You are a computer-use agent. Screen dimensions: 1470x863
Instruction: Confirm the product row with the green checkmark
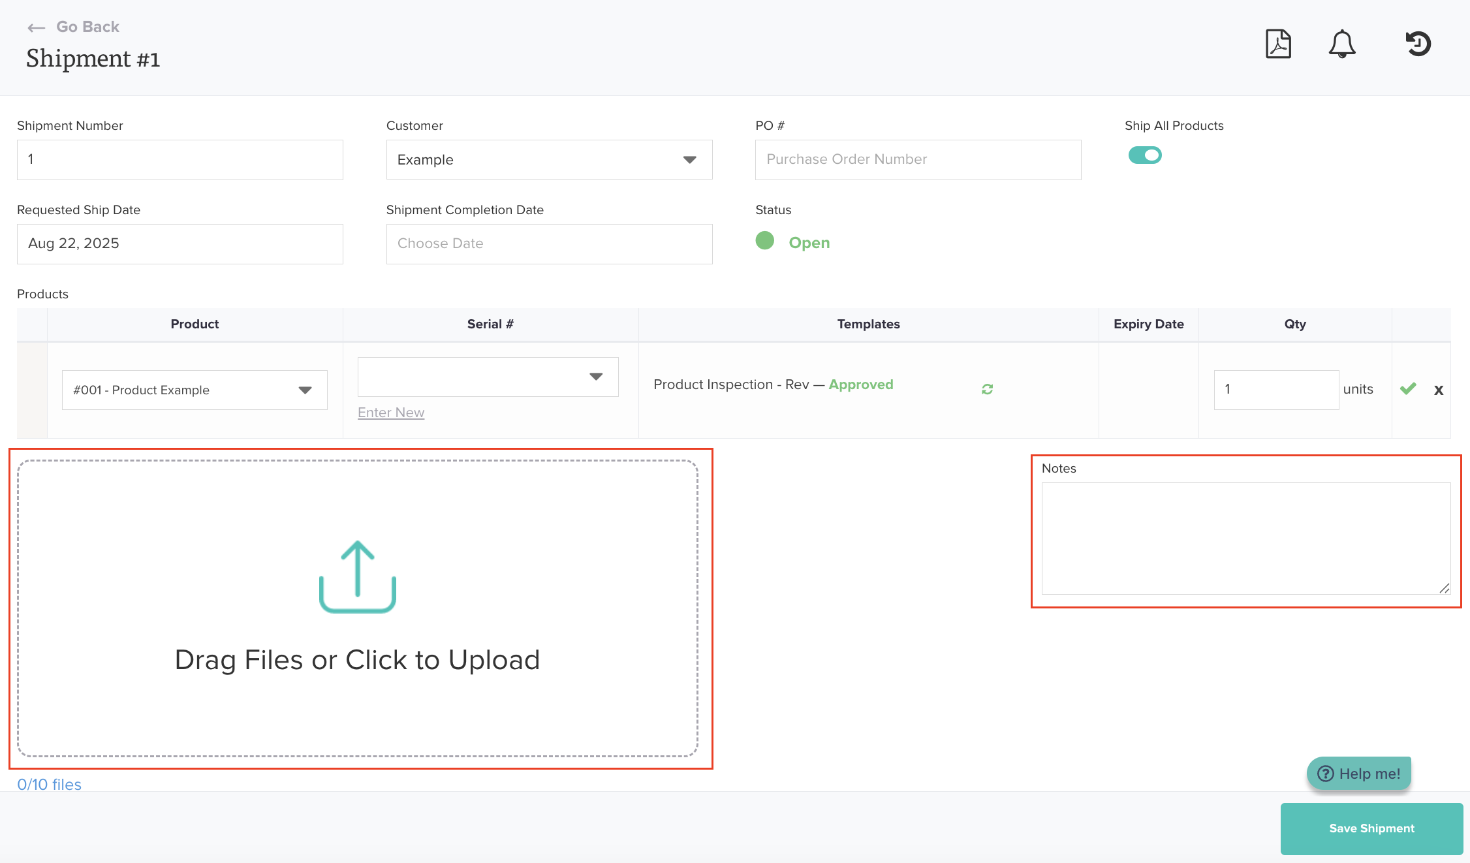coord(1408,389)
